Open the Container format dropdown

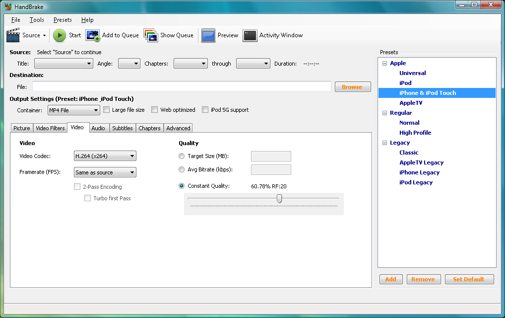tap(73, 110)
